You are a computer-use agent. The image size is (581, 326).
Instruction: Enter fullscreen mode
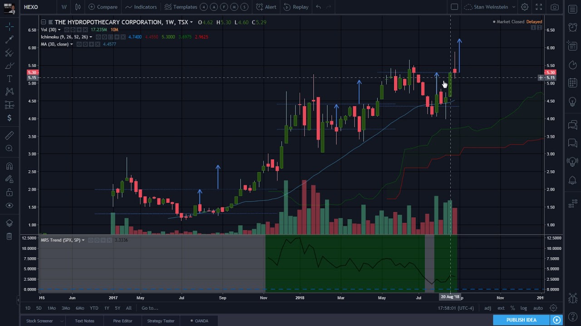[x=539, y=7]
